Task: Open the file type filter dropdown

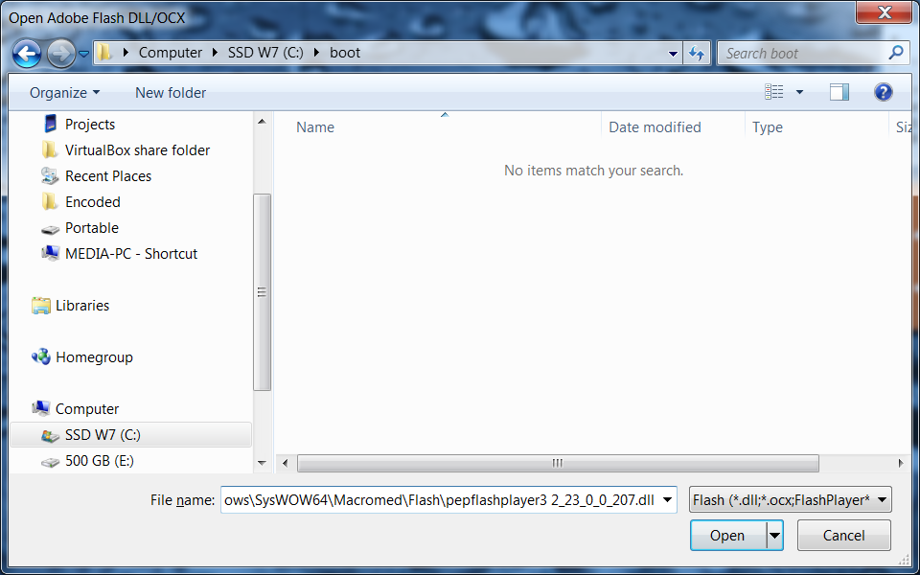Action: click(791, 500)
